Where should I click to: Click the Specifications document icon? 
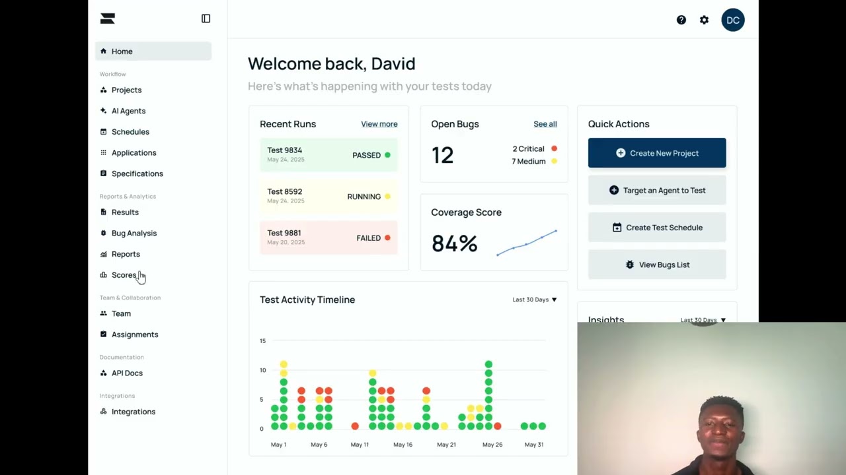click(x=103, y=174)
